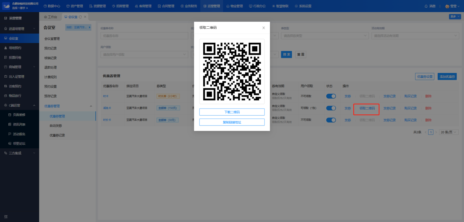Image resolution: width=464 pixels, height=222 pixels.
Task: Open 出入证管理 in the sidebar
Action: (19, 77)
